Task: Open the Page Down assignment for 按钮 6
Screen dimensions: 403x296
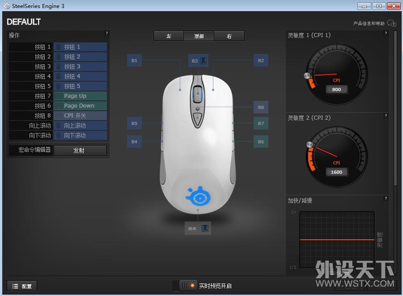Action: coord(80,106)
